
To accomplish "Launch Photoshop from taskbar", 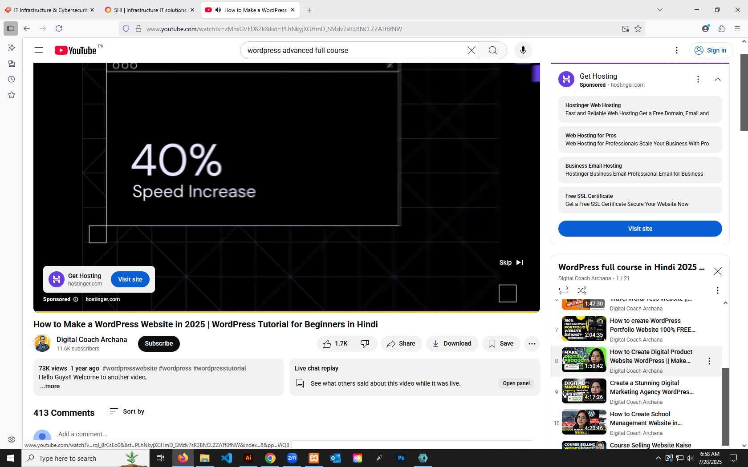I will coord(401,458).
